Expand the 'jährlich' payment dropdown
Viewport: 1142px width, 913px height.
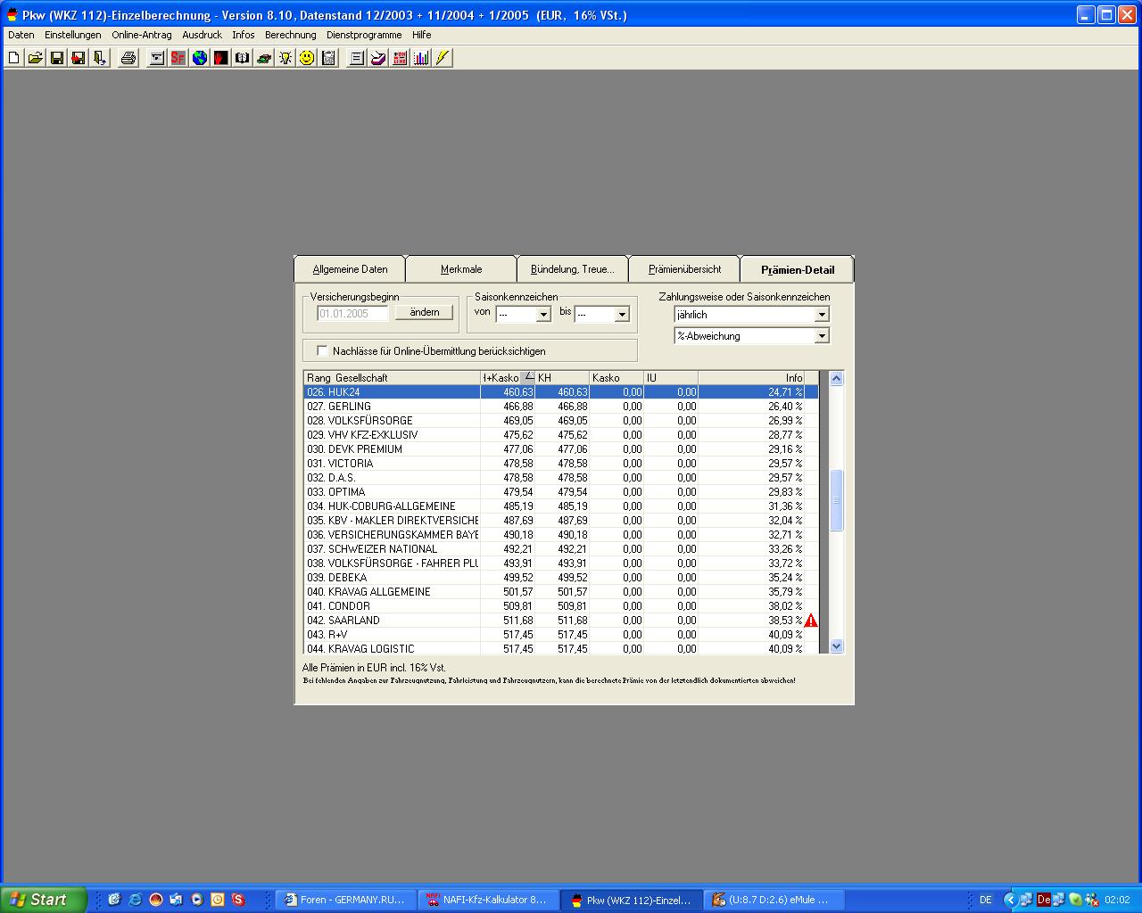pos(822,315)
